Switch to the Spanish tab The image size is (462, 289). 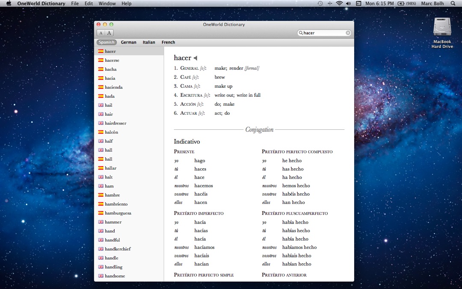click(x=107, y=42)
